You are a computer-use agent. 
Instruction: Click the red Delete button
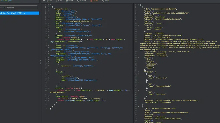pos(94,1)
